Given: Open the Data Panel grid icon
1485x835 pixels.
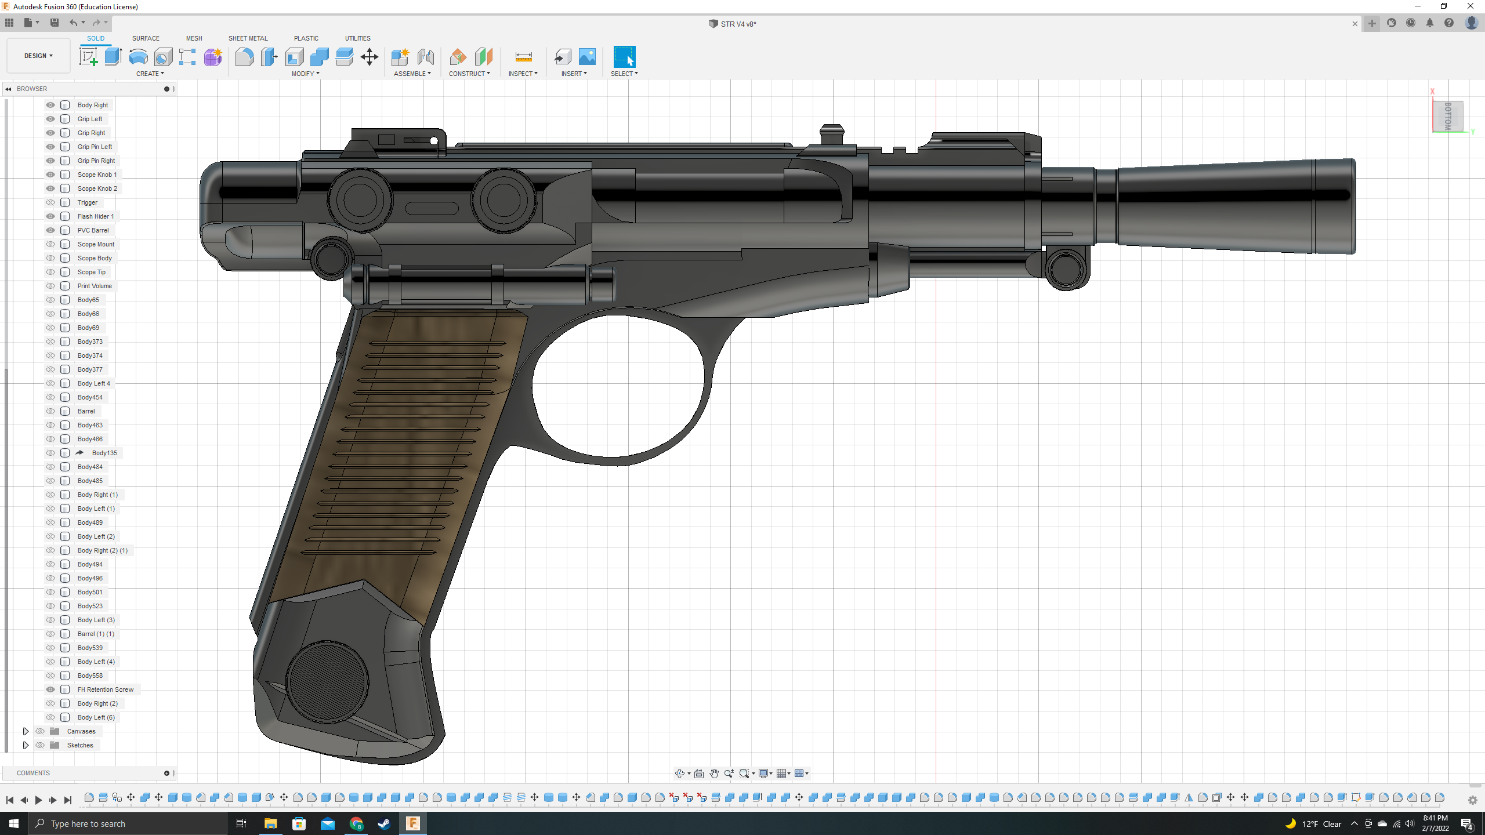Looking at the screenshot, I should click(x=9, y=23).
